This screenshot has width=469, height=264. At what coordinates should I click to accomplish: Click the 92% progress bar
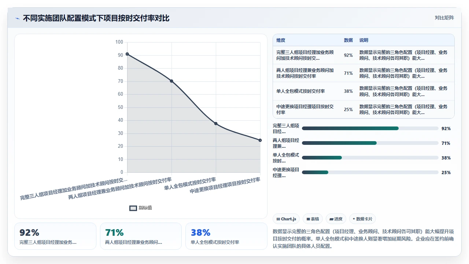tap(370, 128)
